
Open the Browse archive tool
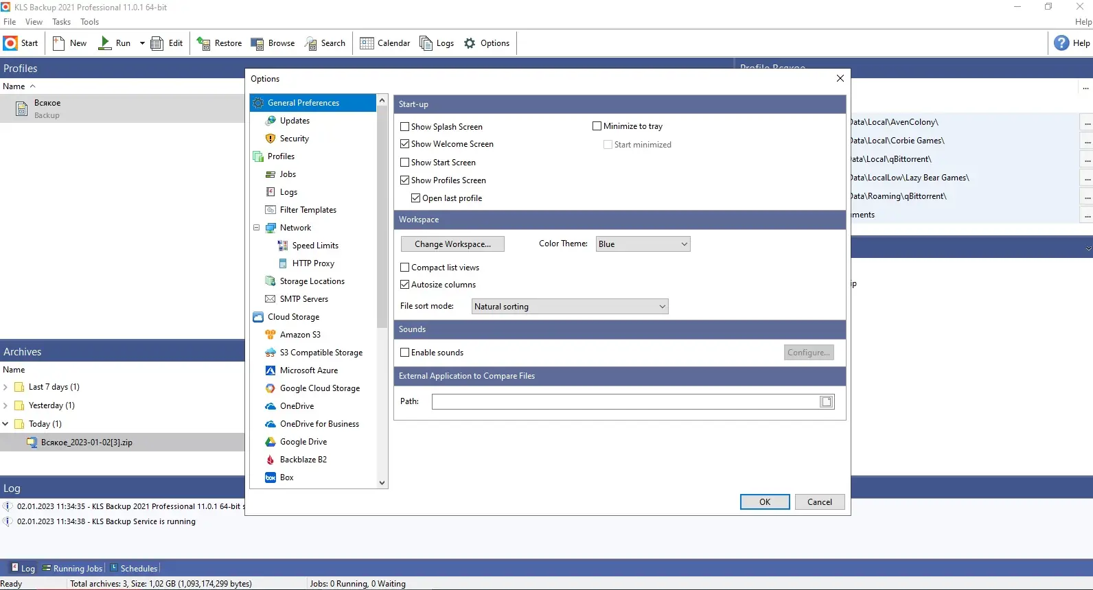(257, 43)
